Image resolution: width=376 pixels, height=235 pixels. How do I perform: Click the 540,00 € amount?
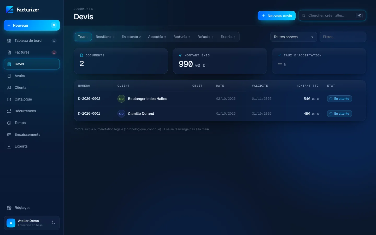point(311,99)
